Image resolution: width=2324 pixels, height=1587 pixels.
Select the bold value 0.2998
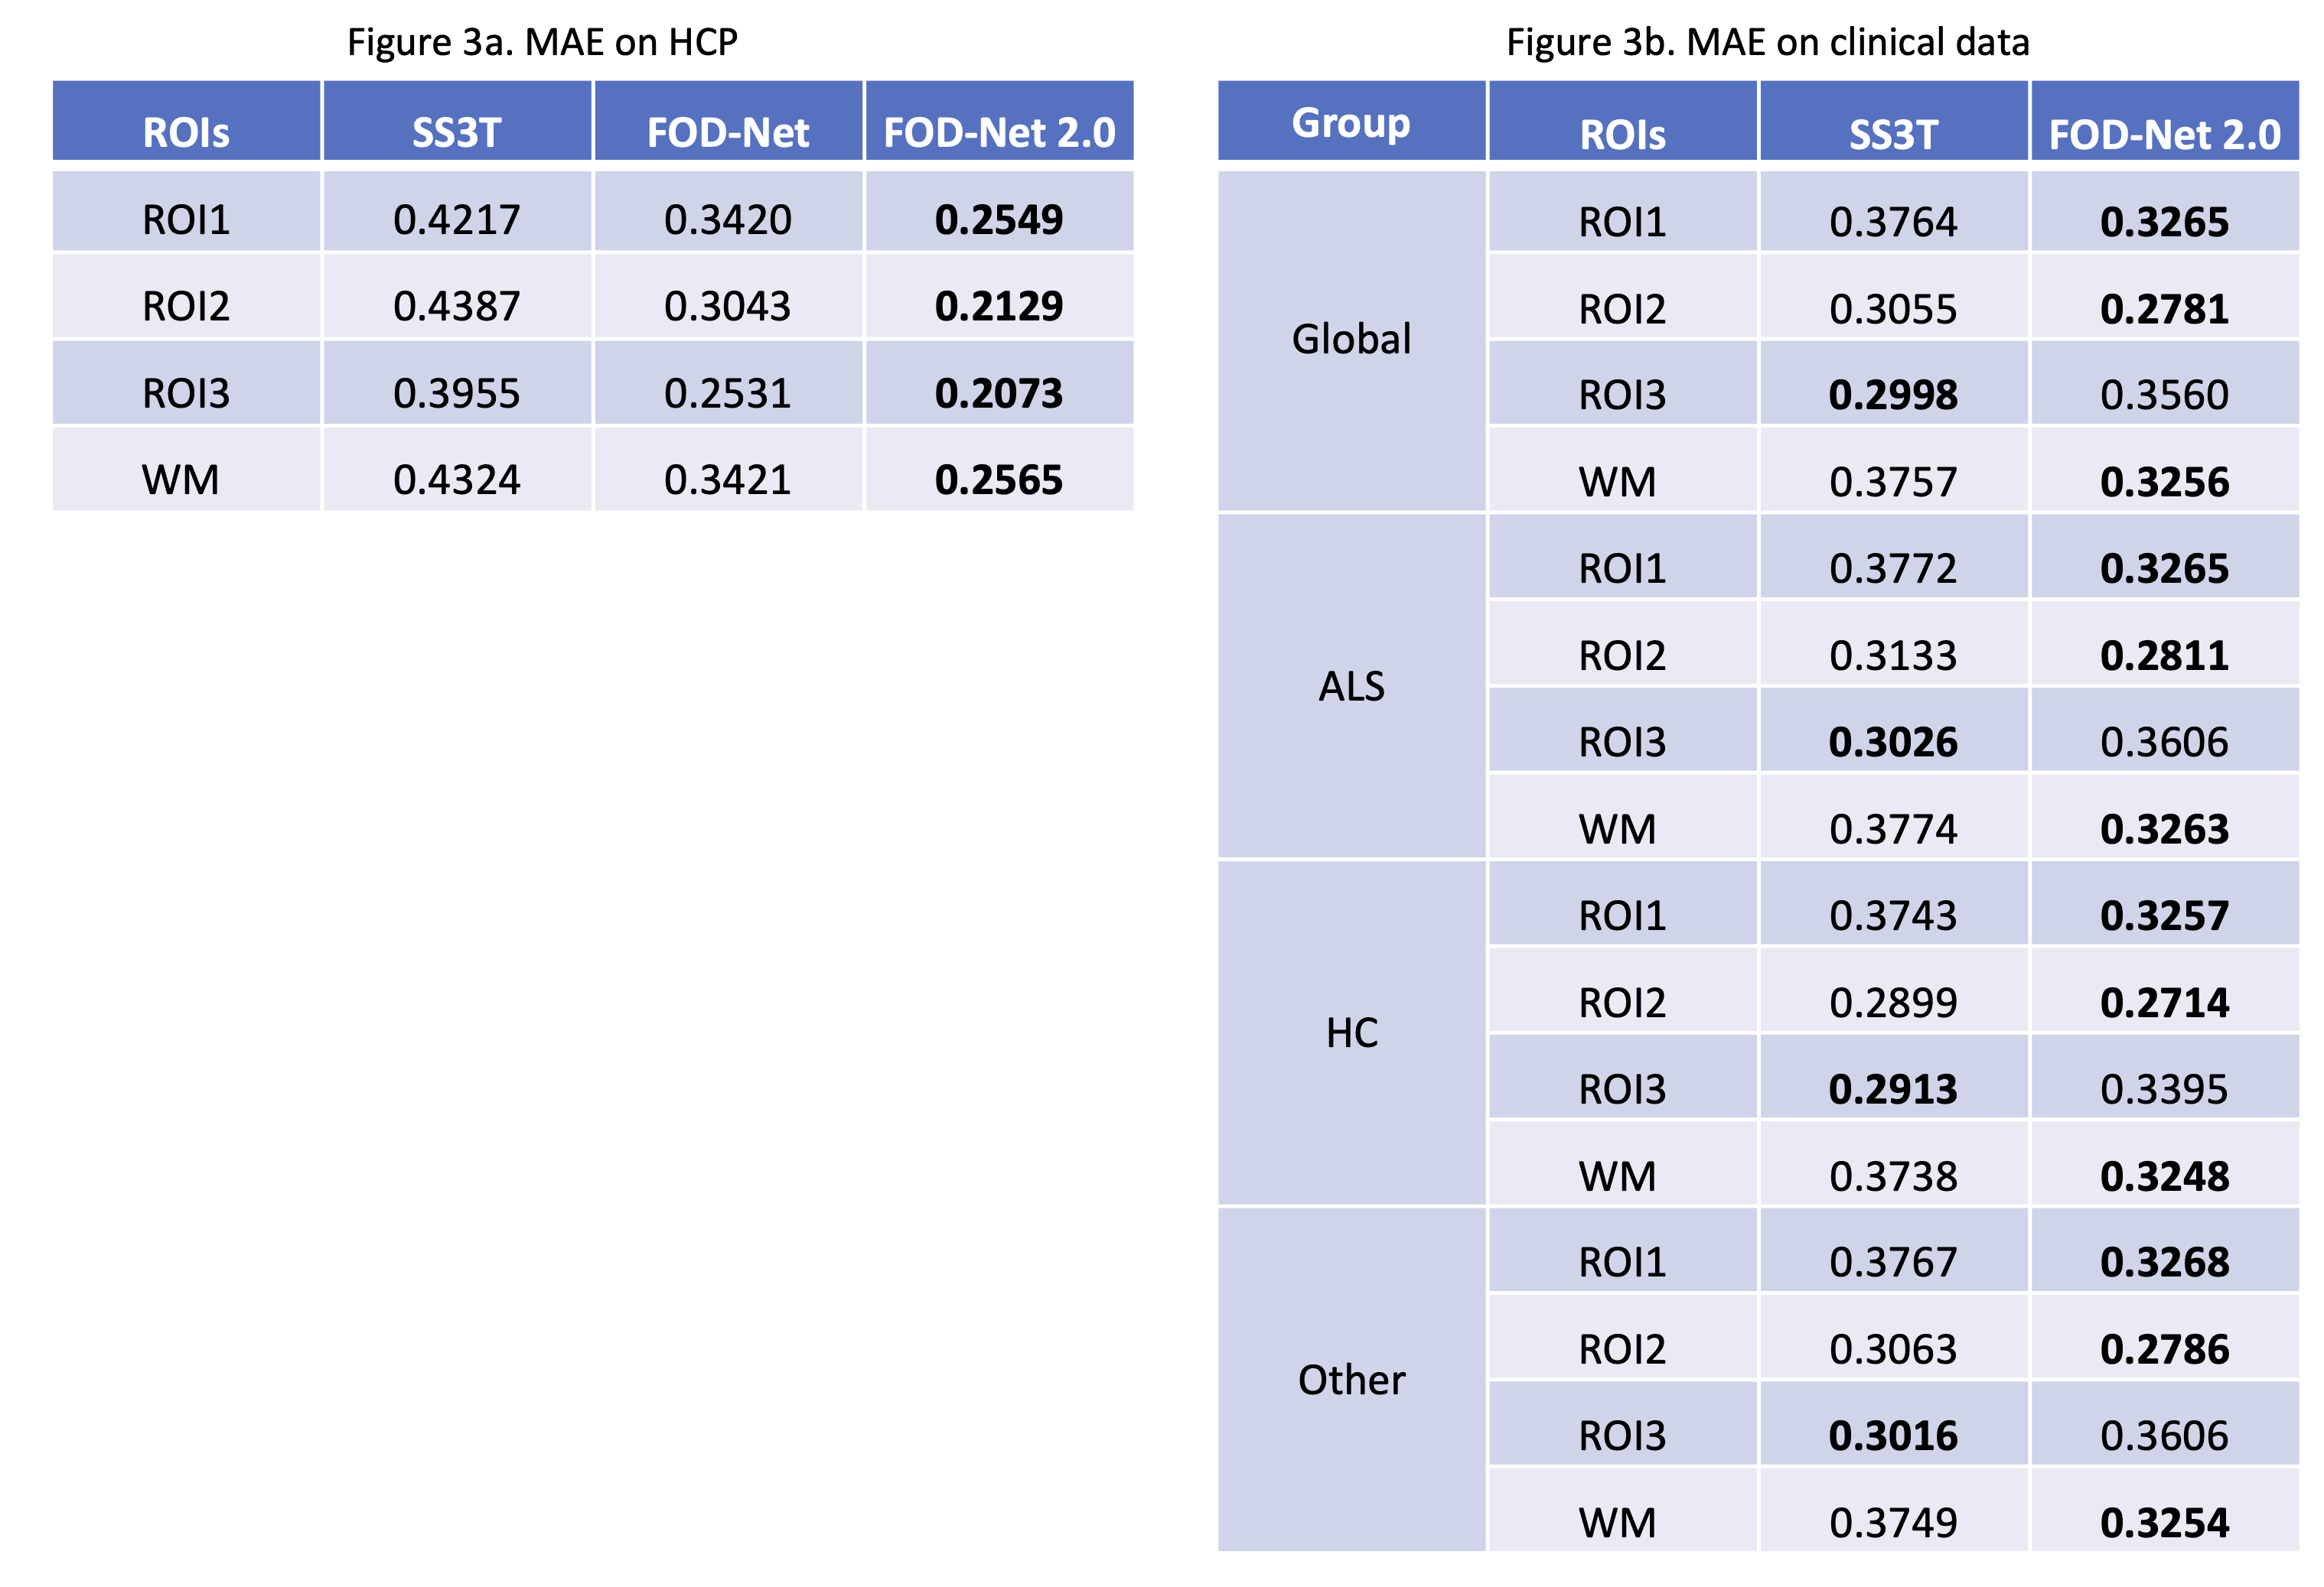(1893, 395)
